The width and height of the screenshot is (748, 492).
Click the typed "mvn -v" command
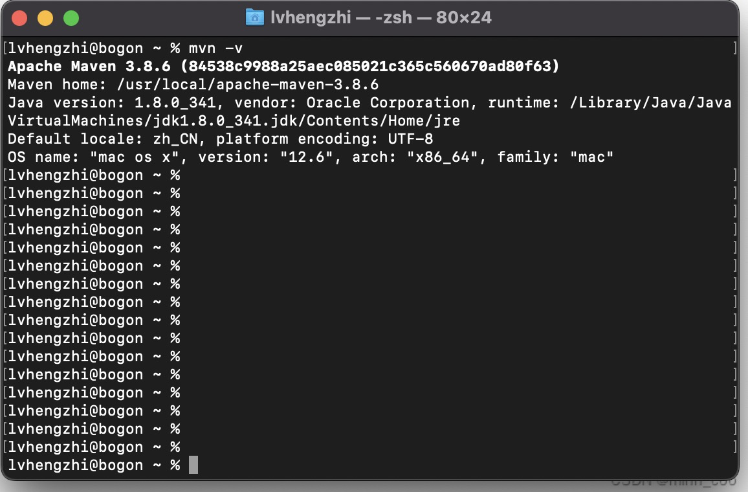[x=215, y=49]
